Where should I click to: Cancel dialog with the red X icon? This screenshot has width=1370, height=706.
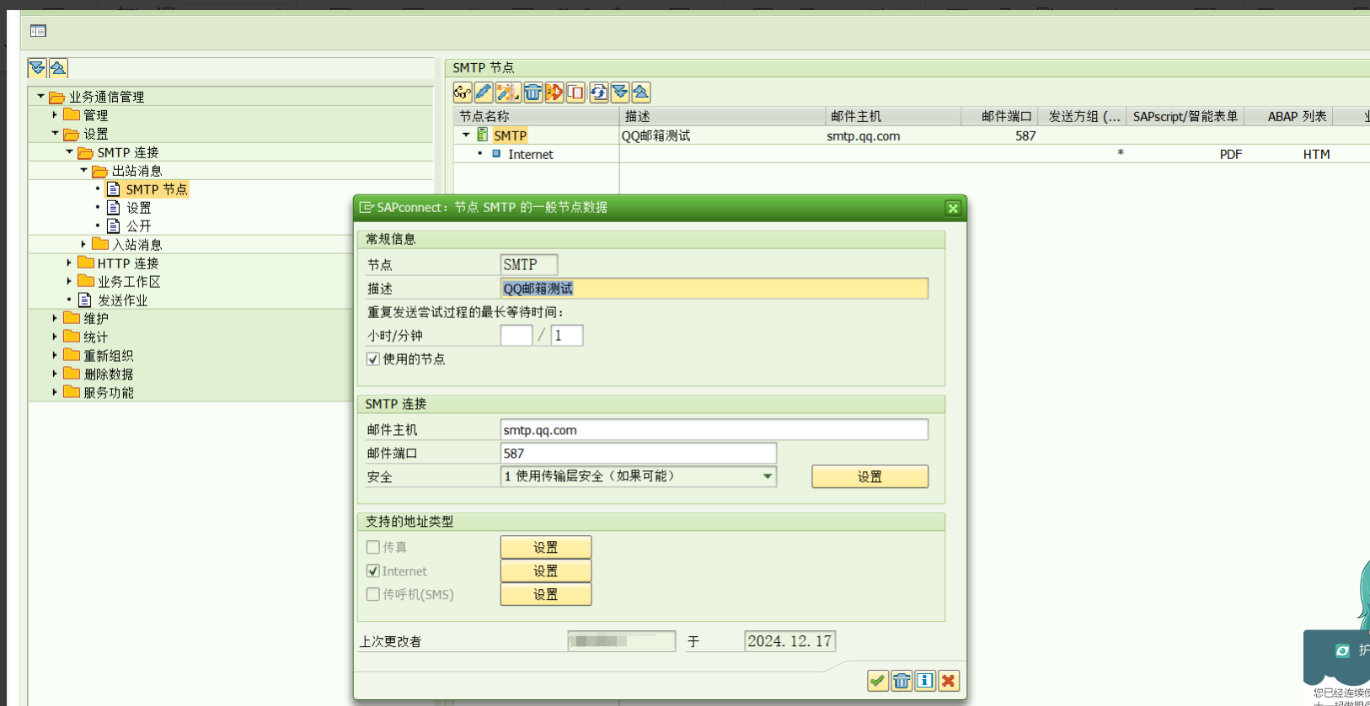coord(949,681)
